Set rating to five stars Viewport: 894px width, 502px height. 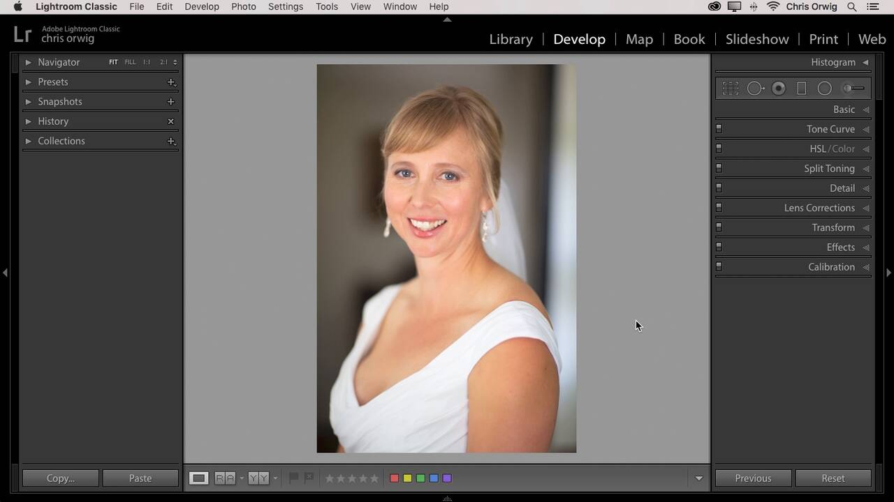click(374, 478)
